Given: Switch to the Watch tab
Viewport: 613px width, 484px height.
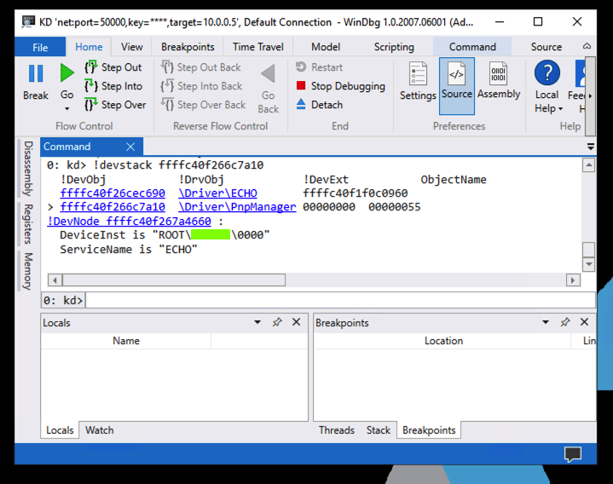Looking at the screenshot, I should pos(100,430).
